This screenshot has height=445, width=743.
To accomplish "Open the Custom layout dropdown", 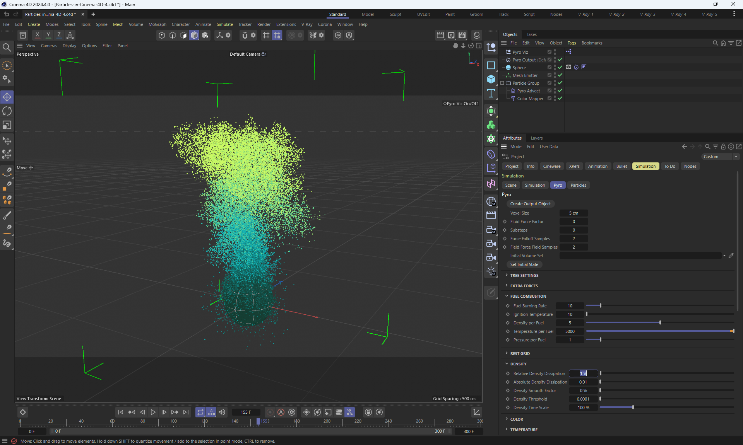I will coord(720,157).
